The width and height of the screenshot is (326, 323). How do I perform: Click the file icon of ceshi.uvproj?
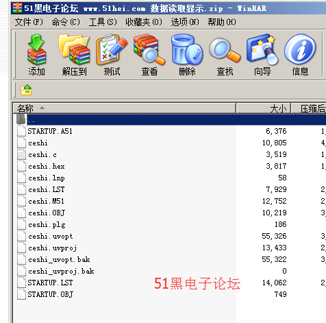tap(21, 248)
